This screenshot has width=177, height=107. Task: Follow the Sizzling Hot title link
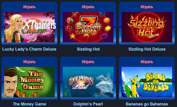pyautogui.click(x=88, y=49)
